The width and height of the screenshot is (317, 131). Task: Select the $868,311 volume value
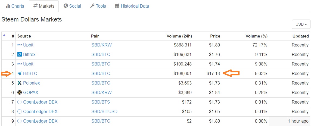click(183, 45)
